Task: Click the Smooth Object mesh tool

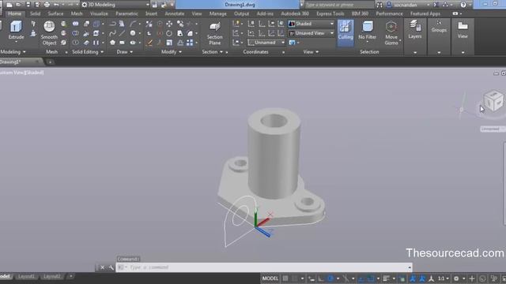Action: pyautogui.click(x=49, y=32)
